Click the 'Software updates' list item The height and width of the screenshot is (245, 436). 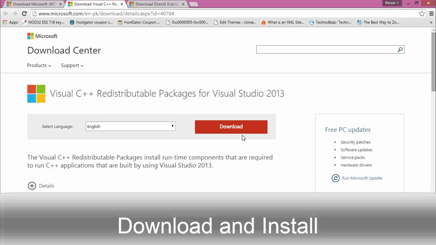pos(356,150)
